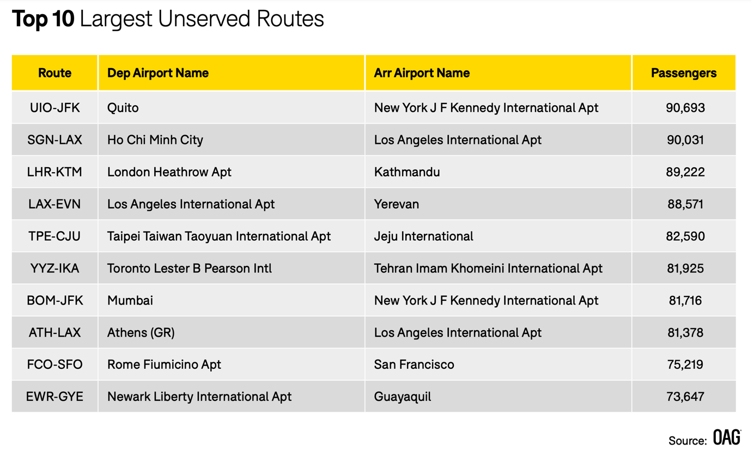
Task: Click the Athens (GR) departure cell
Action: (141, 333)
